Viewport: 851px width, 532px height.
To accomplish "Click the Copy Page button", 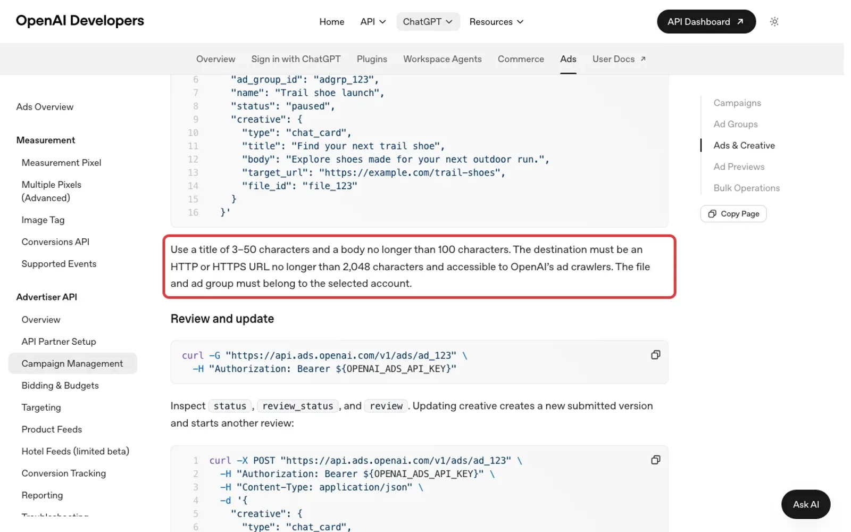I will (733, 214).
